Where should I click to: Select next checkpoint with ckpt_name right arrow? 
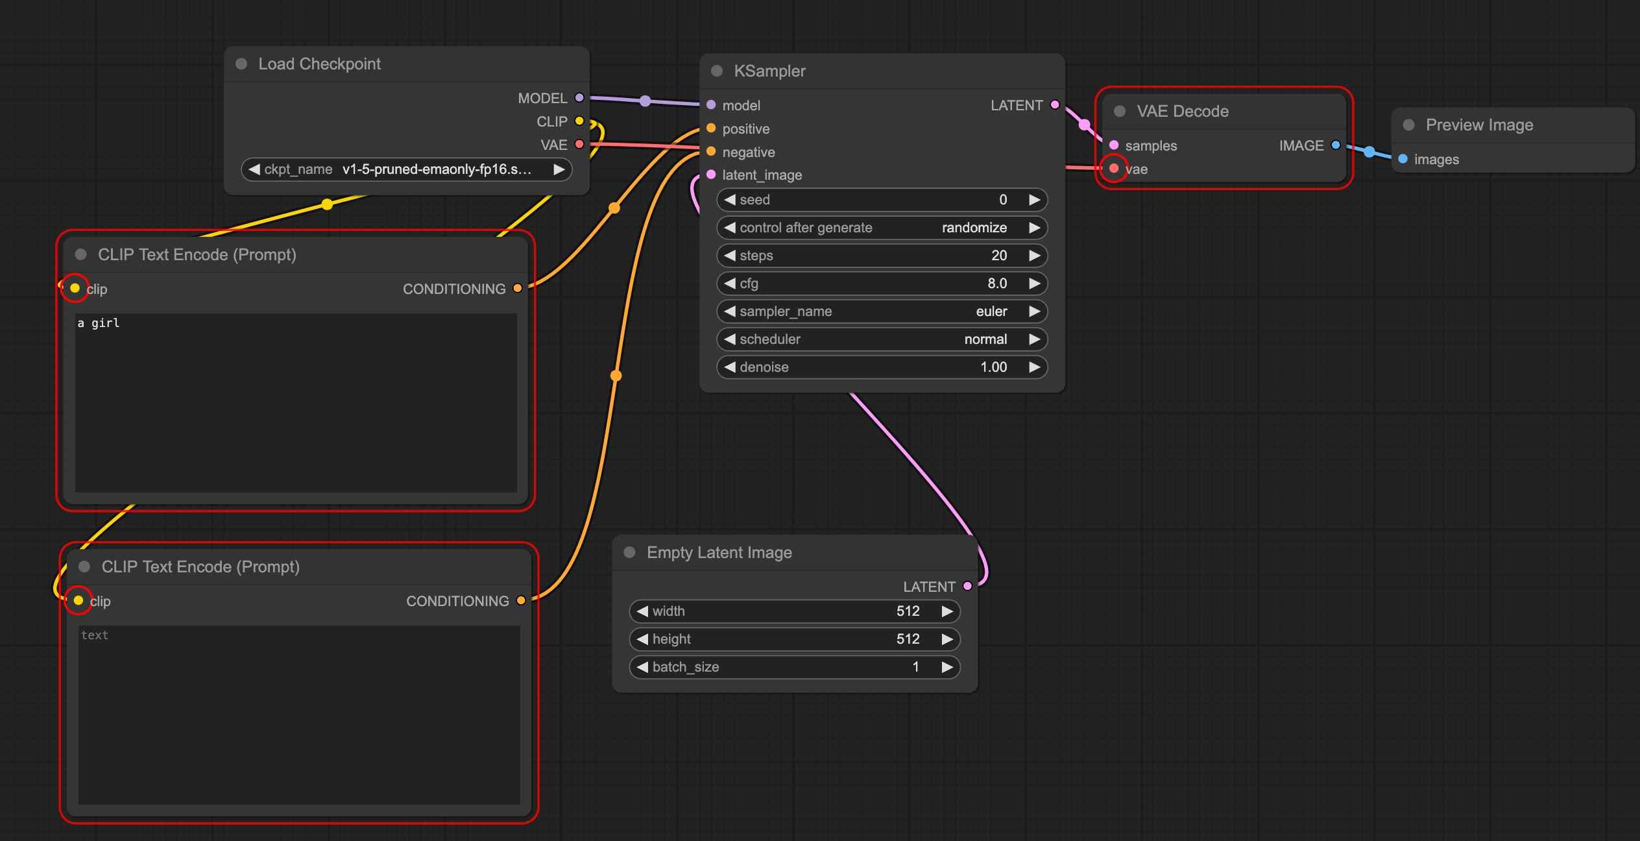[559, 169]
